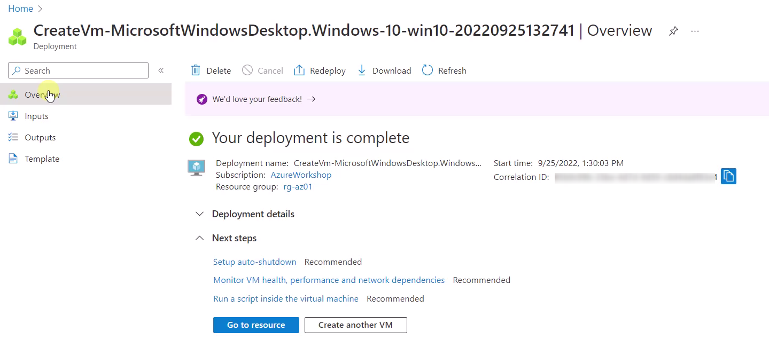The image size is (769, 363).
Task: Click the Create another VM button
Action: tap(356, 325)
